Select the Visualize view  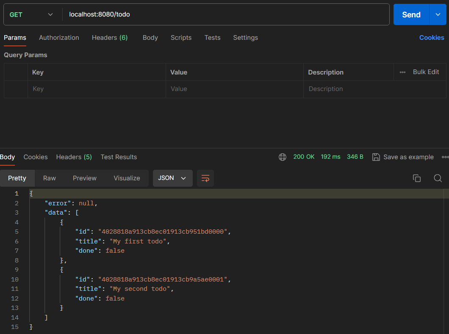[x=127, y=178]
